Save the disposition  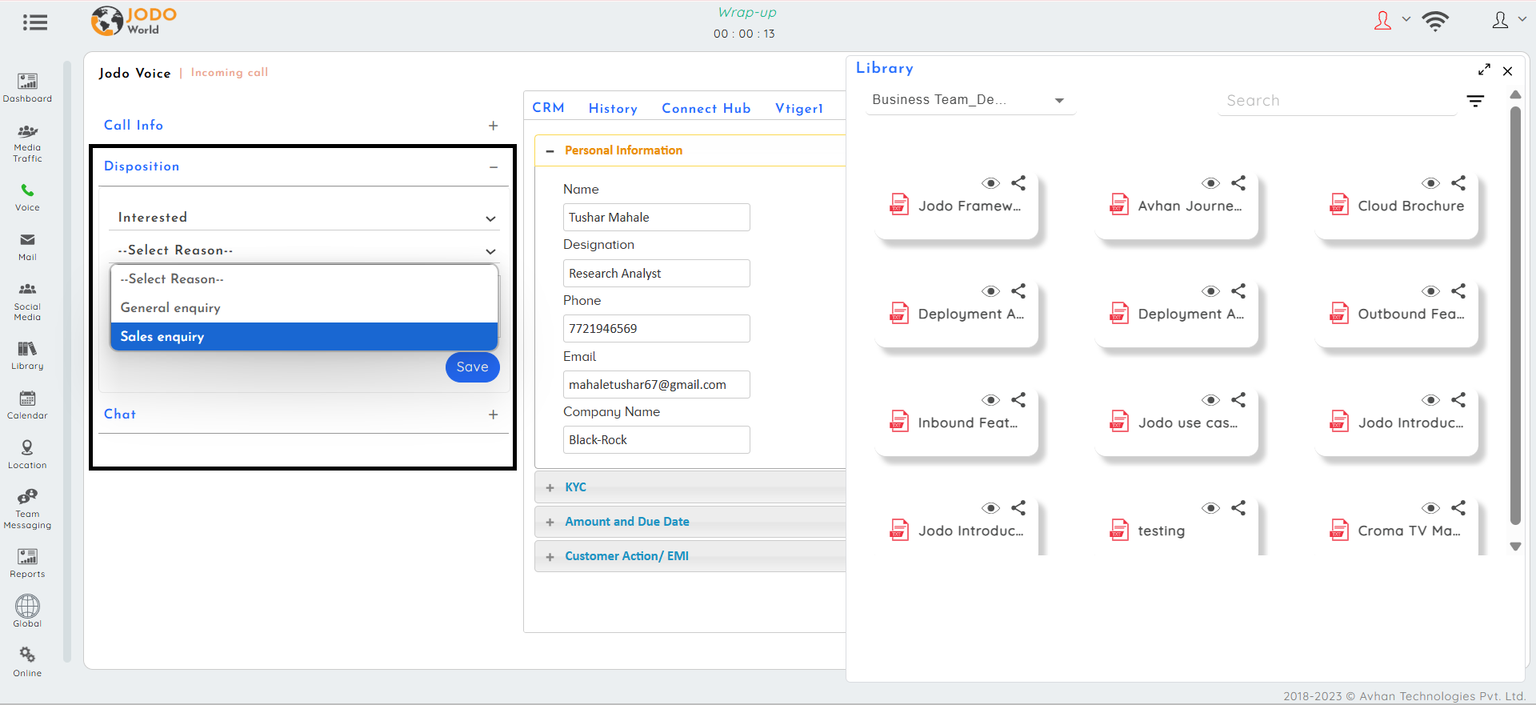(472, 367)
